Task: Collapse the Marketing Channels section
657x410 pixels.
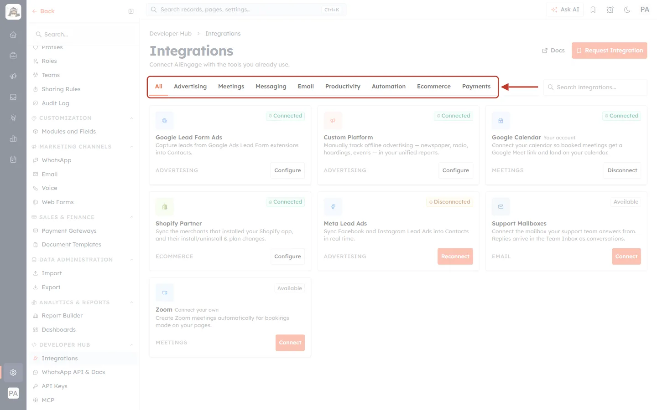Action: point(132,147)
